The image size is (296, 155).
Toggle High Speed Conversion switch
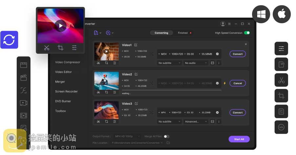tap(247, 33)
